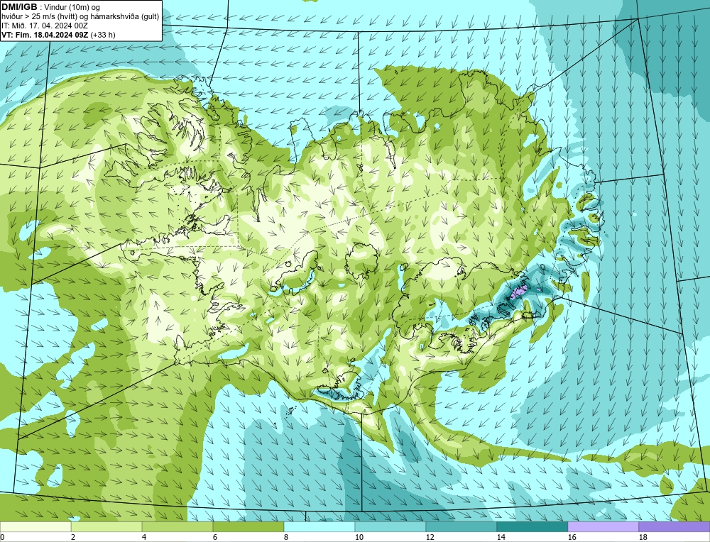710x542 pixels.
Task: Click the 8–10 m/s pale cyan legend swatch
Action: pos(319,526)
